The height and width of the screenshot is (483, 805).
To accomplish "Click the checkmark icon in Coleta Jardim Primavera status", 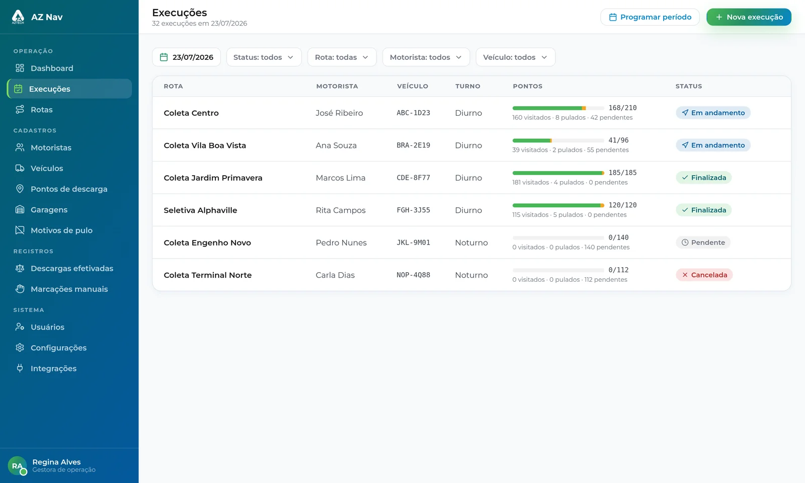I will click(x=685, y=178).
